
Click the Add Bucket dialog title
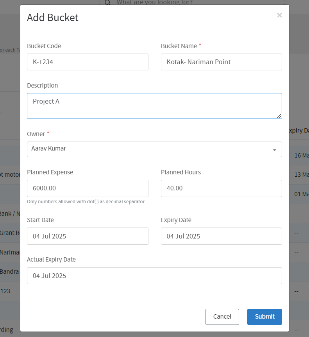[53, 18]
